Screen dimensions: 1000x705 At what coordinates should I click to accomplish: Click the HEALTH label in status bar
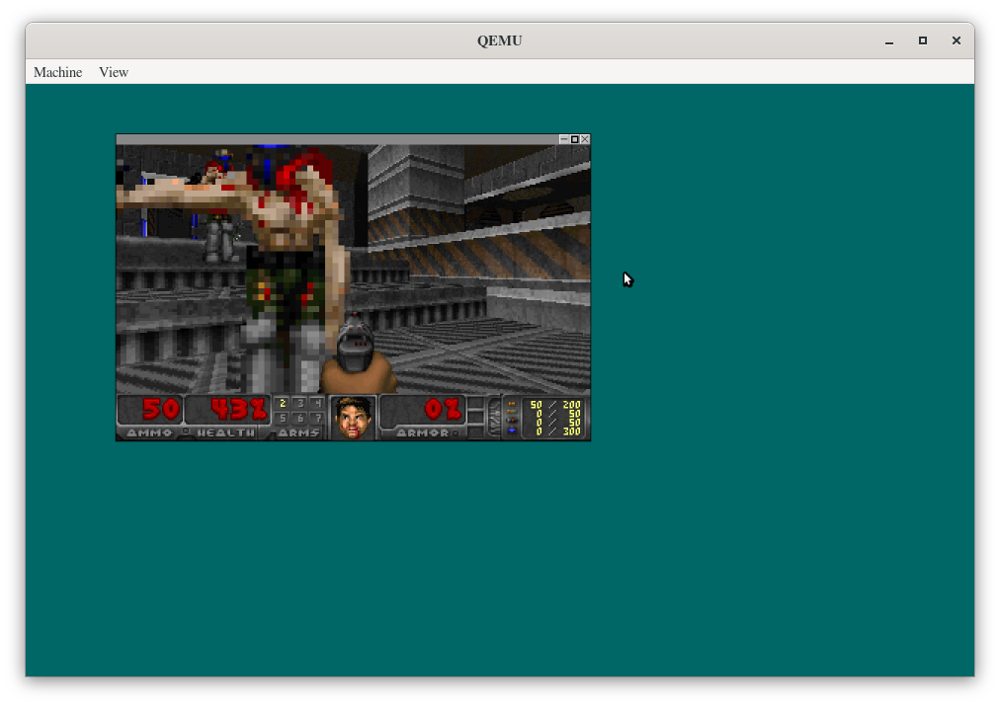point(225,432)
